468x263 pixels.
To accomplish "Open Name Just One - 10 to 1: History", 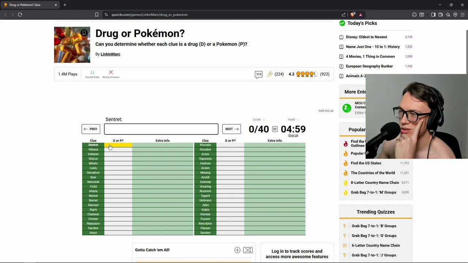I will pyautogui.click(x=373, y=47).
